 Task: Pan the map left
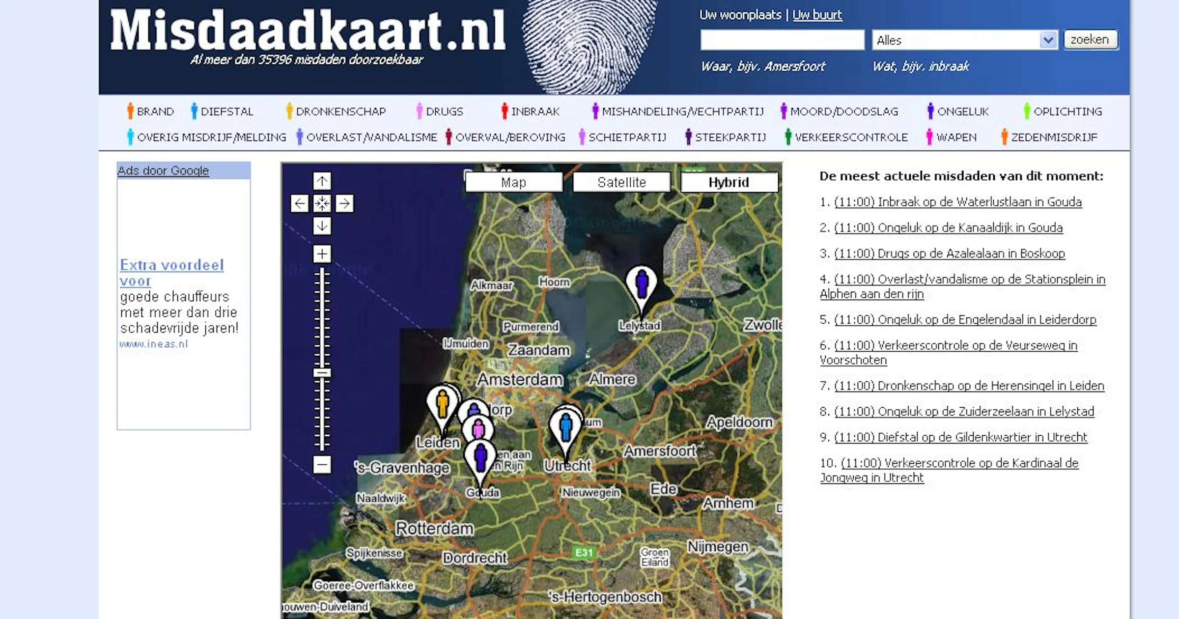[x=300, y=203]
